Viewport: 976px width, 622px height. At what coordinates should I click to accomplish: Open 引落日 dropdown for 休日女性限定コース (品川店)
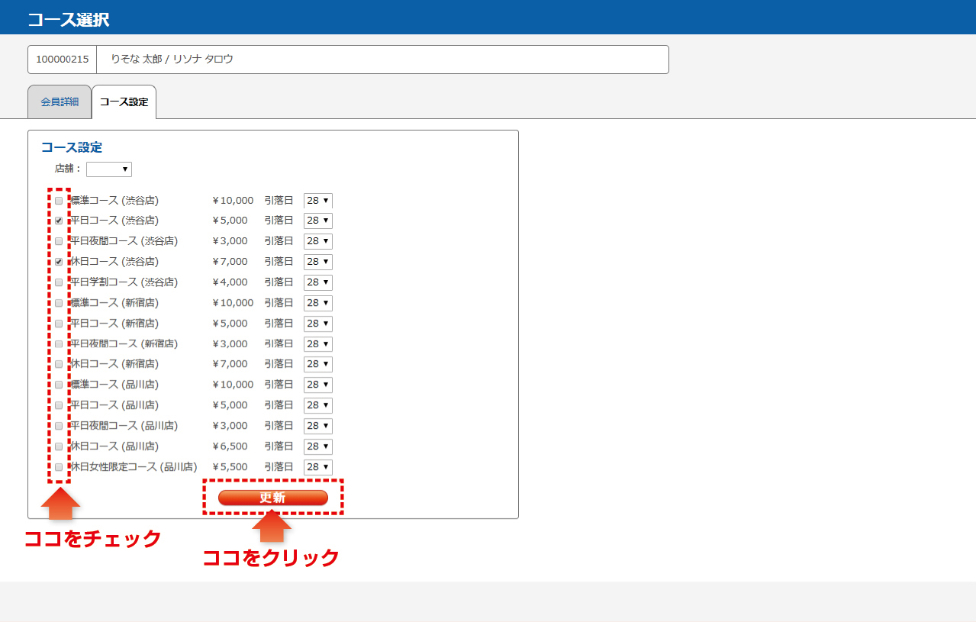point(318,467)
